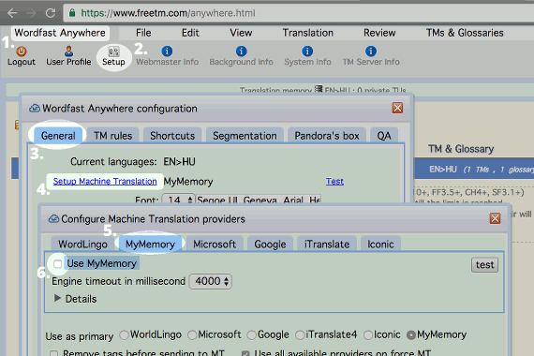Switch to the Shortcuts tab
This screenshot has height=356, width=534.
point(172,136)
